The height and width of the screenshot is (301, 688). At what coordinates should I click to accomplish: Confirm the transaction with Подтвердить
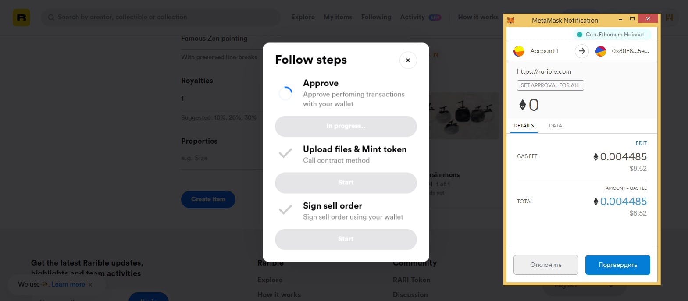tap(617, 265)
